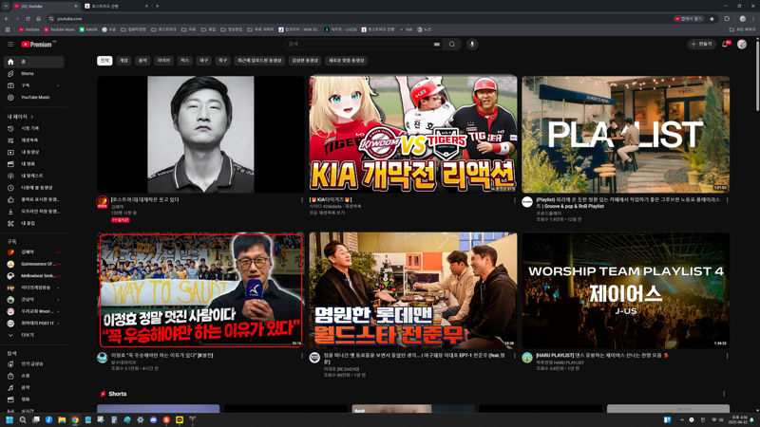Open more options for cafe Playlist video
760x427 pixels.
(727, 200)
